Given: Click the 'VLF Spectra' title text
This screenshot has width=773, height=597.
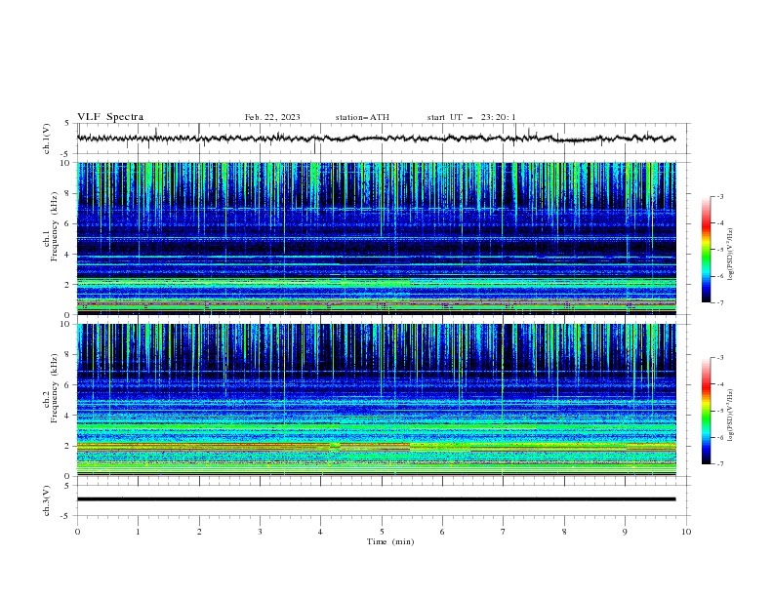Looking at the screenshot, I should click(110, 117).
